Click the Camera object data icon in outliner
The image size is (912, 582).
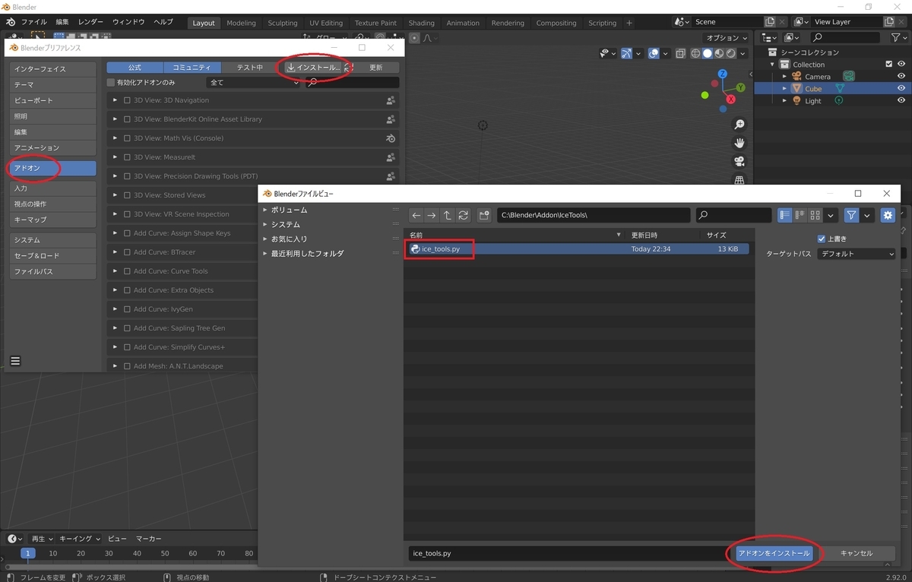(849, 76)
